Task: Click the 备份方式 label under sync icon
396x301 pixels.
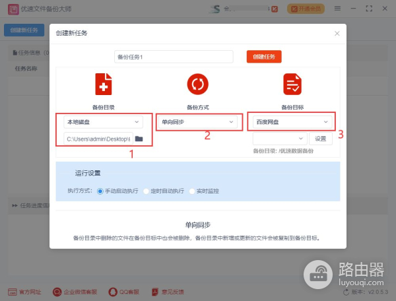Action: [x=198, y=108]
